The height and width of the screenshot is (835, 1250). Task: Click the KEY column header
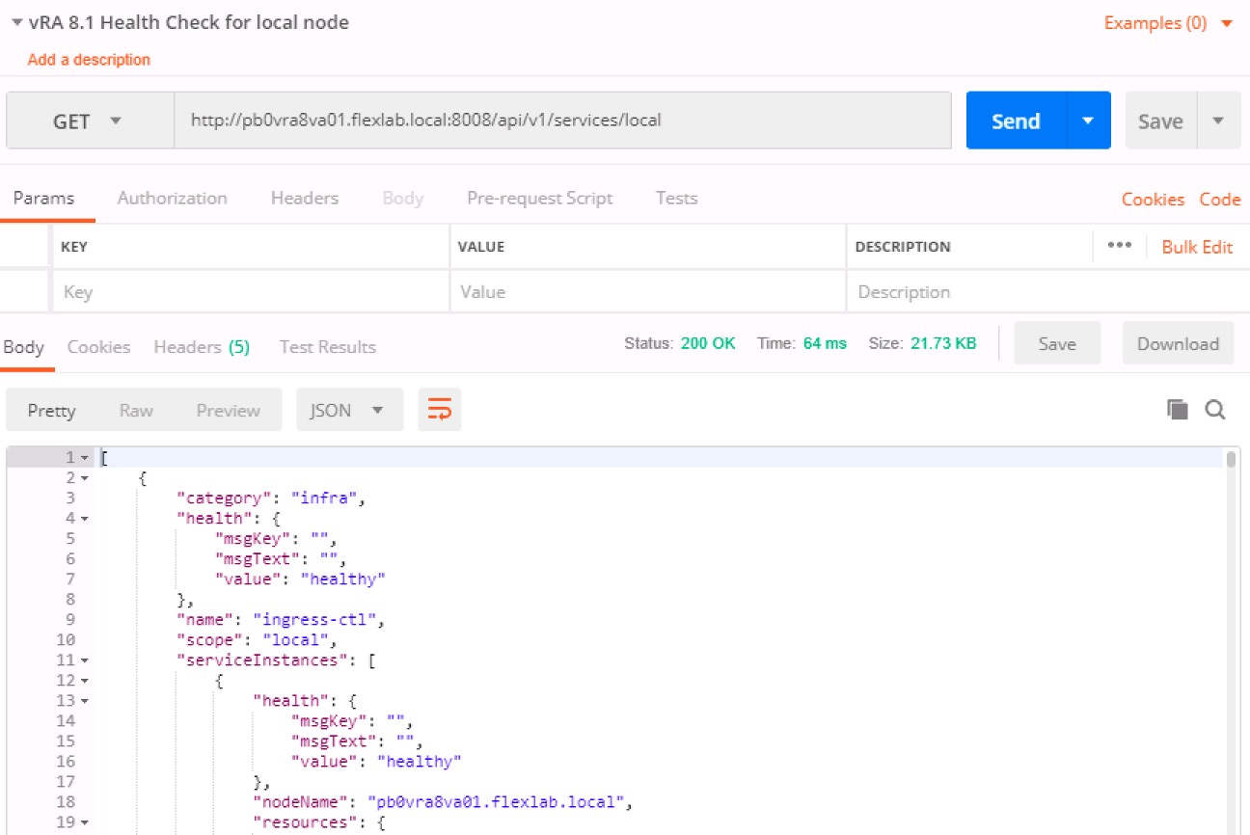74,247
